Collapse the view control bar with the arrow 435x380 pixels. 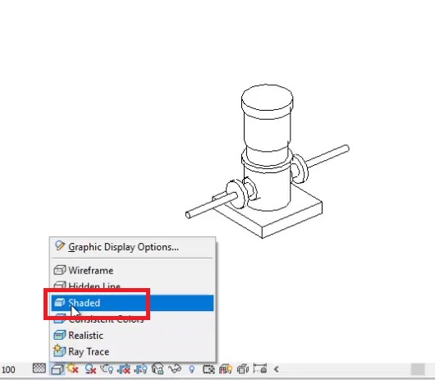pyautogui.click(x=276, y=369)
